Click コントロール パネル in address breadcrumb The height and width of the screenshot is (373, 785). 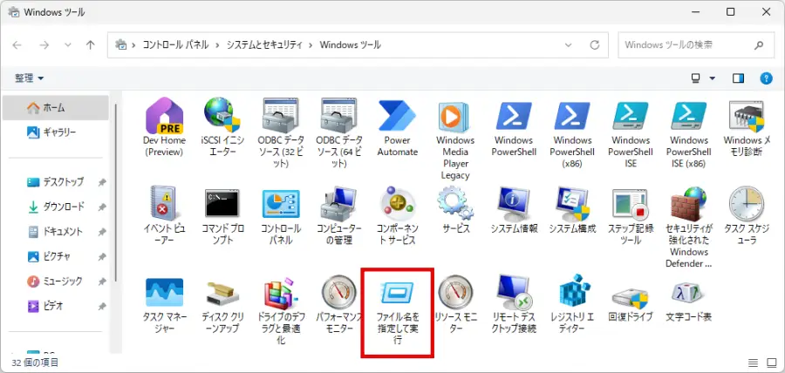click(x=175, y=45)
